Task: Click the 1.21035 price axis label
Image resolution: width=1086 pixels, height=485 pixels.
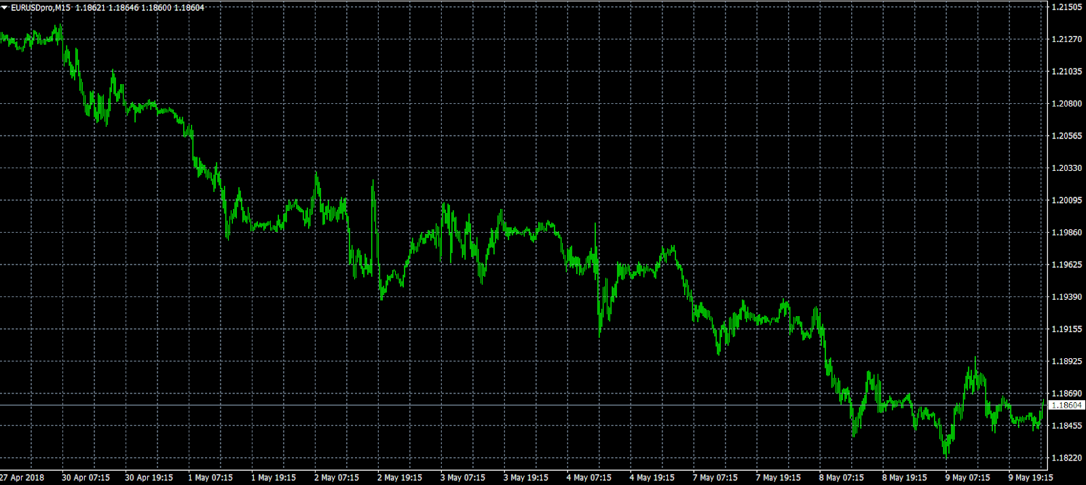Action: point(1066,71)
